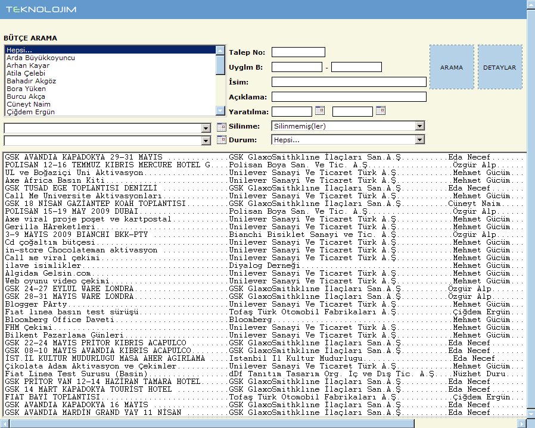The image size is (535, 428).
Task: Click results horizontal scroll right arrow
Action: click(522, 424)
